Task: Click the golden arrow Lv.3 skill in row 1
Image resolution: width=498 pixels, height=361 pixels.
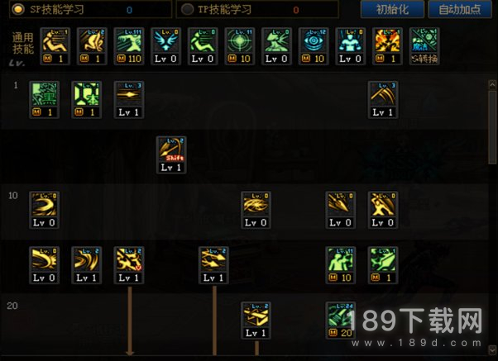Action: (x=129, y=100)
